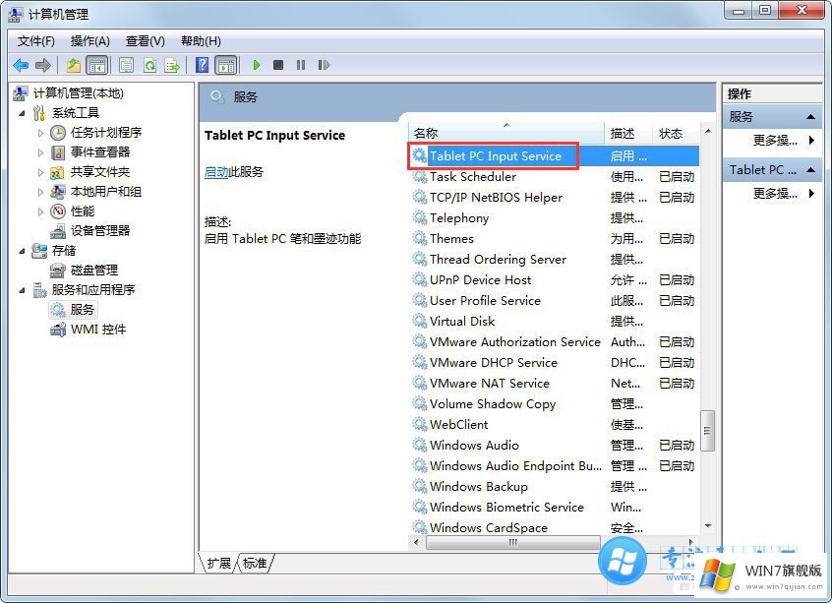Viewport: 832px width, 603px height.
Task: Click the horizontal scrollbar thumb in services list
Action: tap(512, 542)
